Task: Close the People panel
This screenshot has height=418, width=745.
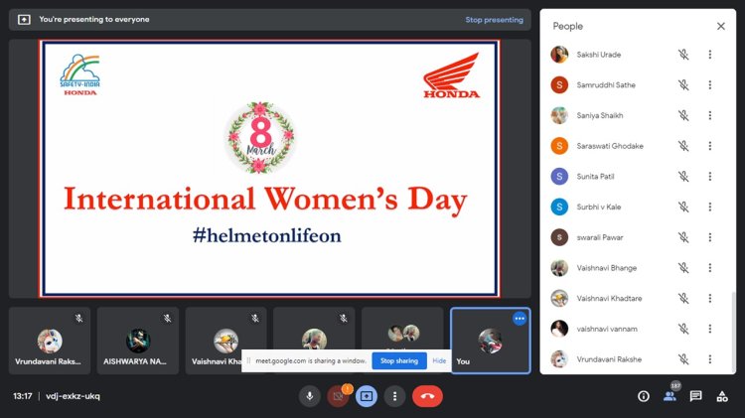Action: (x=721, y=26)
